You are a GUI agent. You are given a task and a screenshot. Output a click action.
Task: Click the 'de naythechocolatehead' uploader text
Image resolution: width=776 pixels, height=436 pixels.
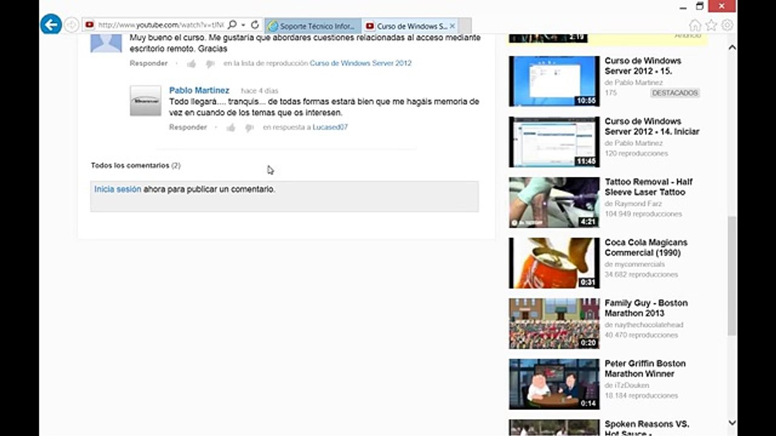(x=644, y=325)
